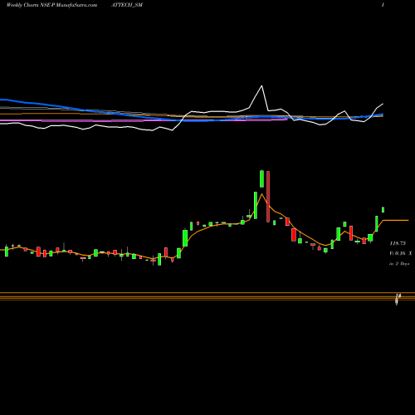Screen dimensions: 415x415
Task: Click the green candlestick at the chart's highest point
Action: click(x=261, y=178)
